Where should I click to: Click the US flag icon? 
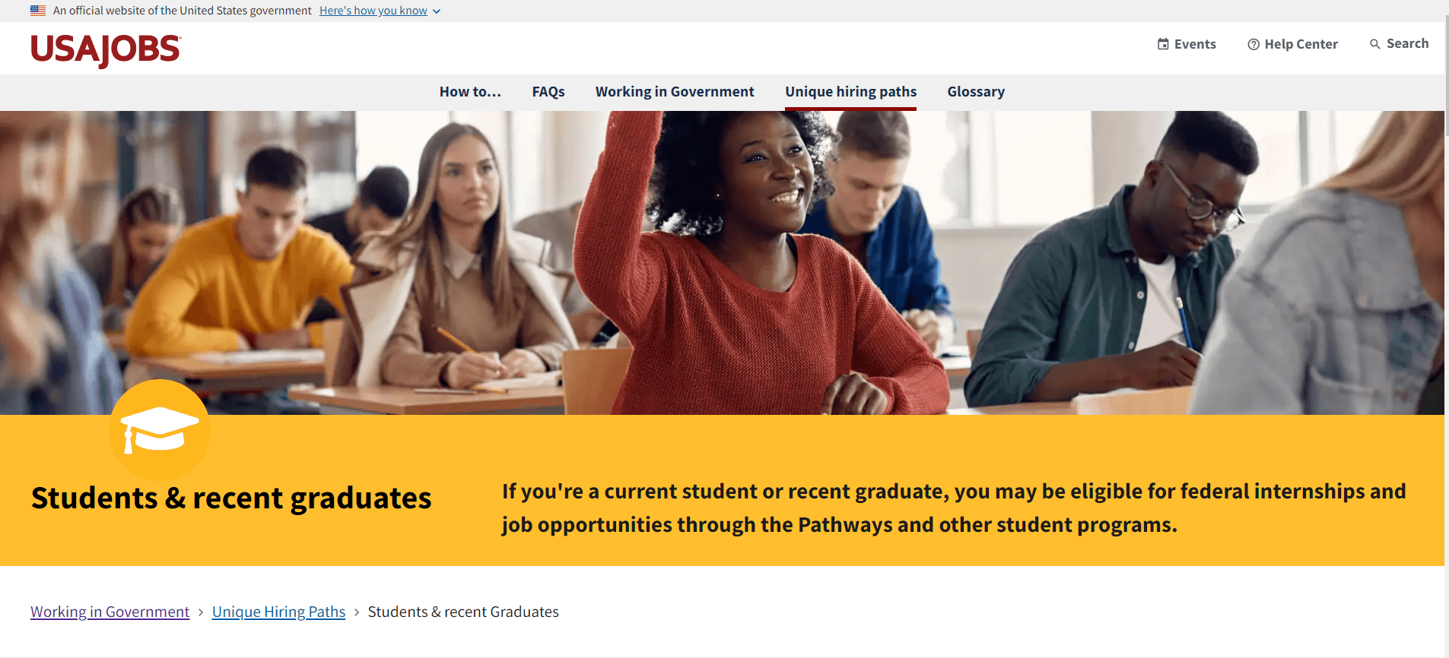[38, 11]
